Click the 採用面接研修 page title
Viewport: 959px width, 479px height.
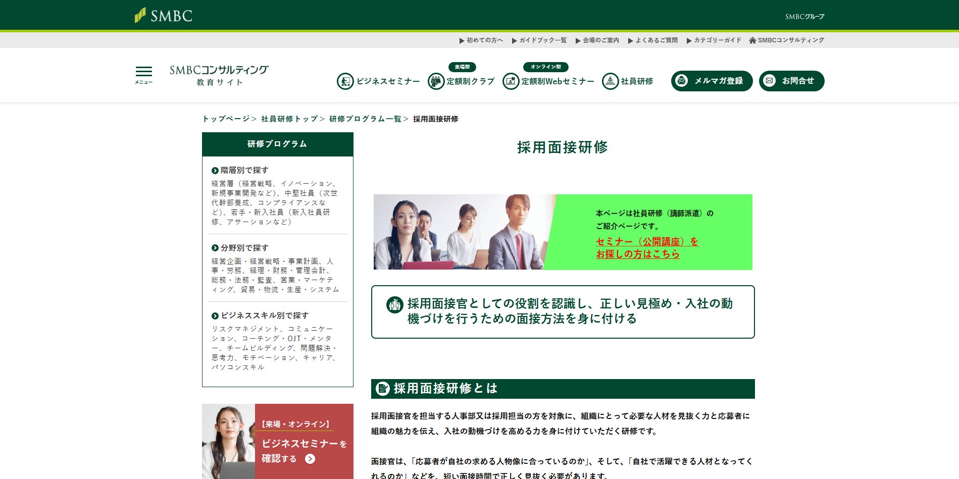[x=563, y=147]
